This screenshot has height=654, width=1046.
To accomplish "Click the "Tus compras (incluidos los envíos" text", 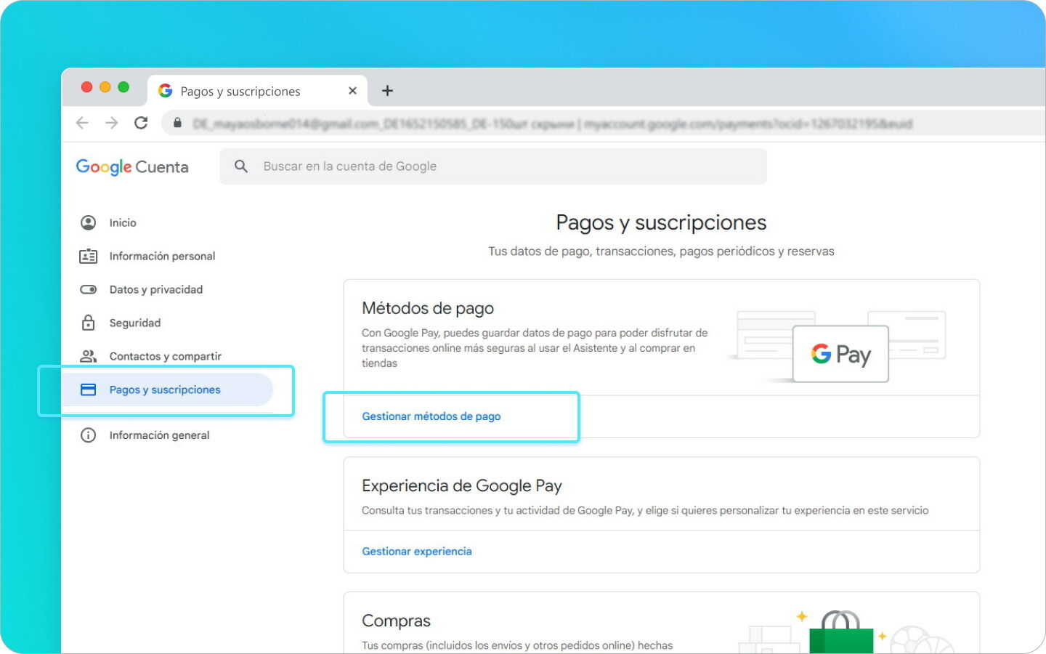I will pos(517,645).
